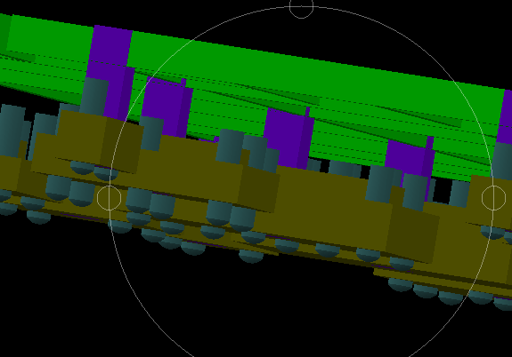
Task: Click the top orbit handle circle
Action: coord(301,6)
